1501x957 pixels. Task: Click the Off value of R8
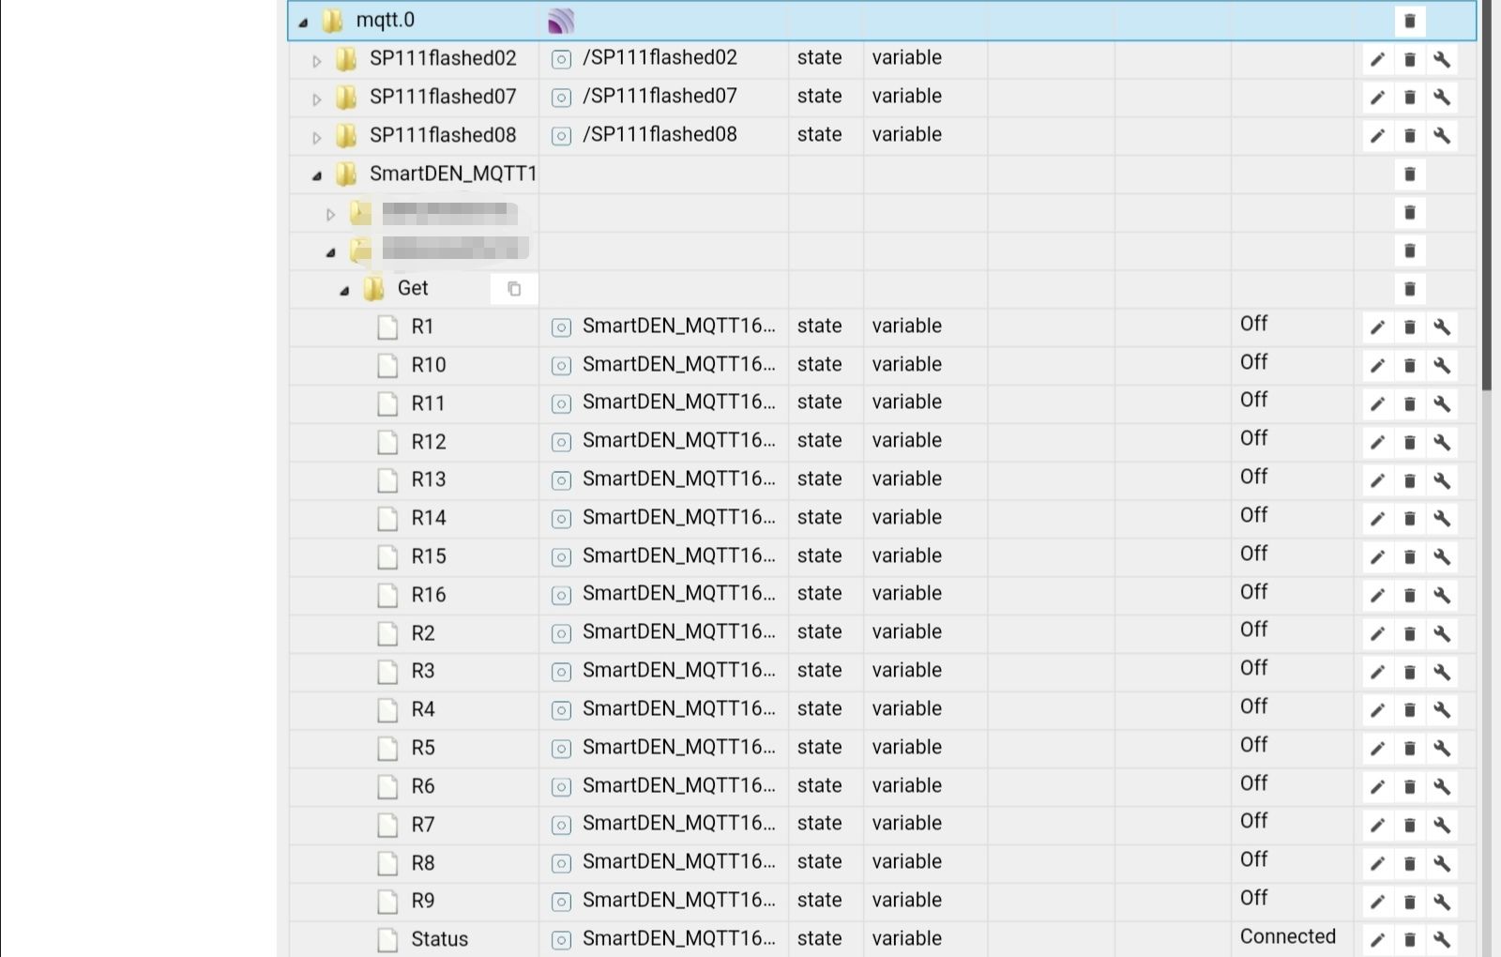(1253, 859)
